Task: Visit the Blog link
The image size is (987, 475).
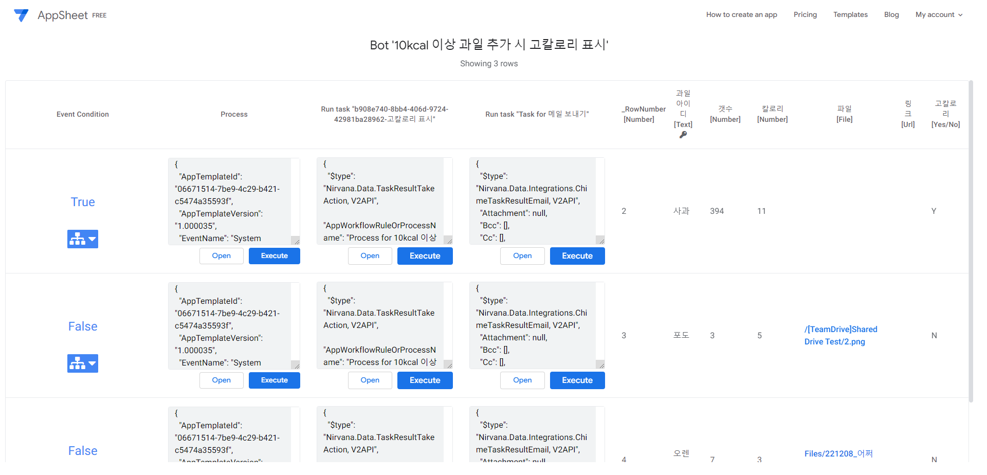Action: coord(891,14)
